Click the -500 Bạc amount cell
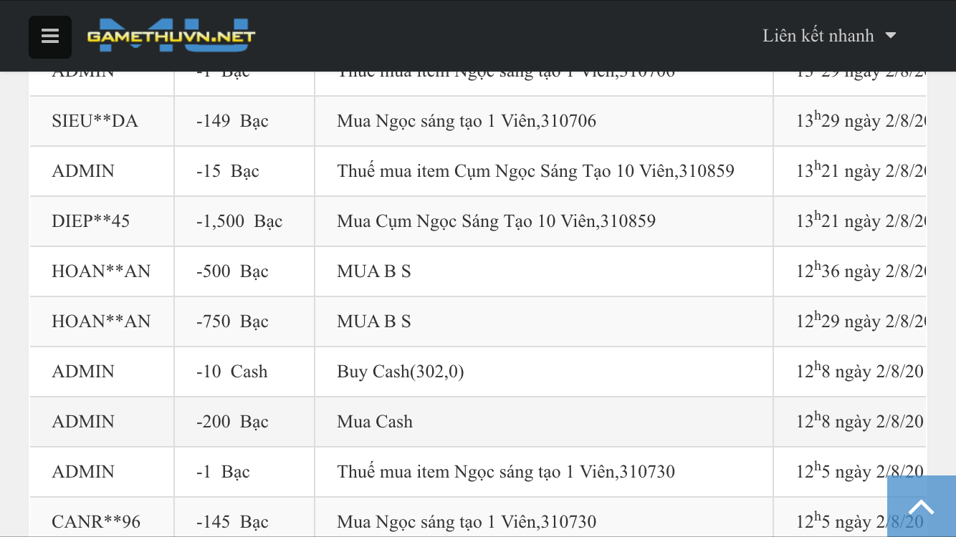Screen dimensions: 956x537 232,271
